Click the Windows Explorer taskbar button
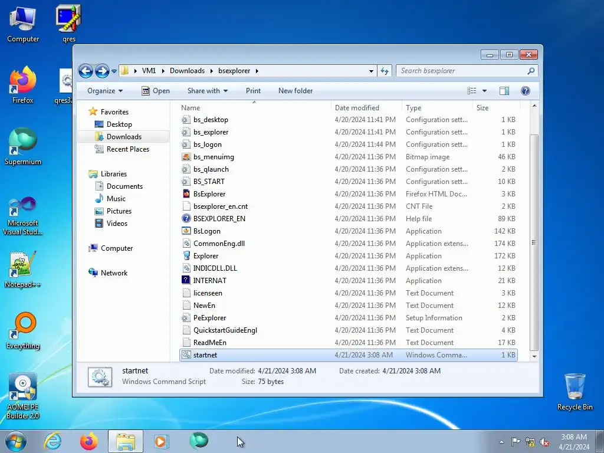The height and width of the screenshot is (453, 604). click(x=126, y=441)
